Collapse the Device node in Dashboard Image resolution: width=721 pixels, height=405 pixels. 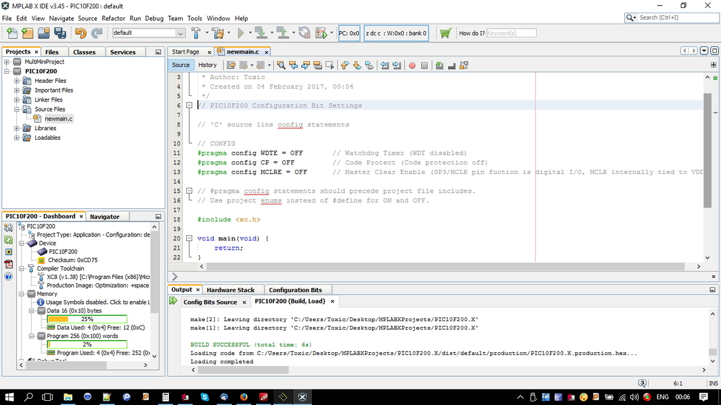22,243
